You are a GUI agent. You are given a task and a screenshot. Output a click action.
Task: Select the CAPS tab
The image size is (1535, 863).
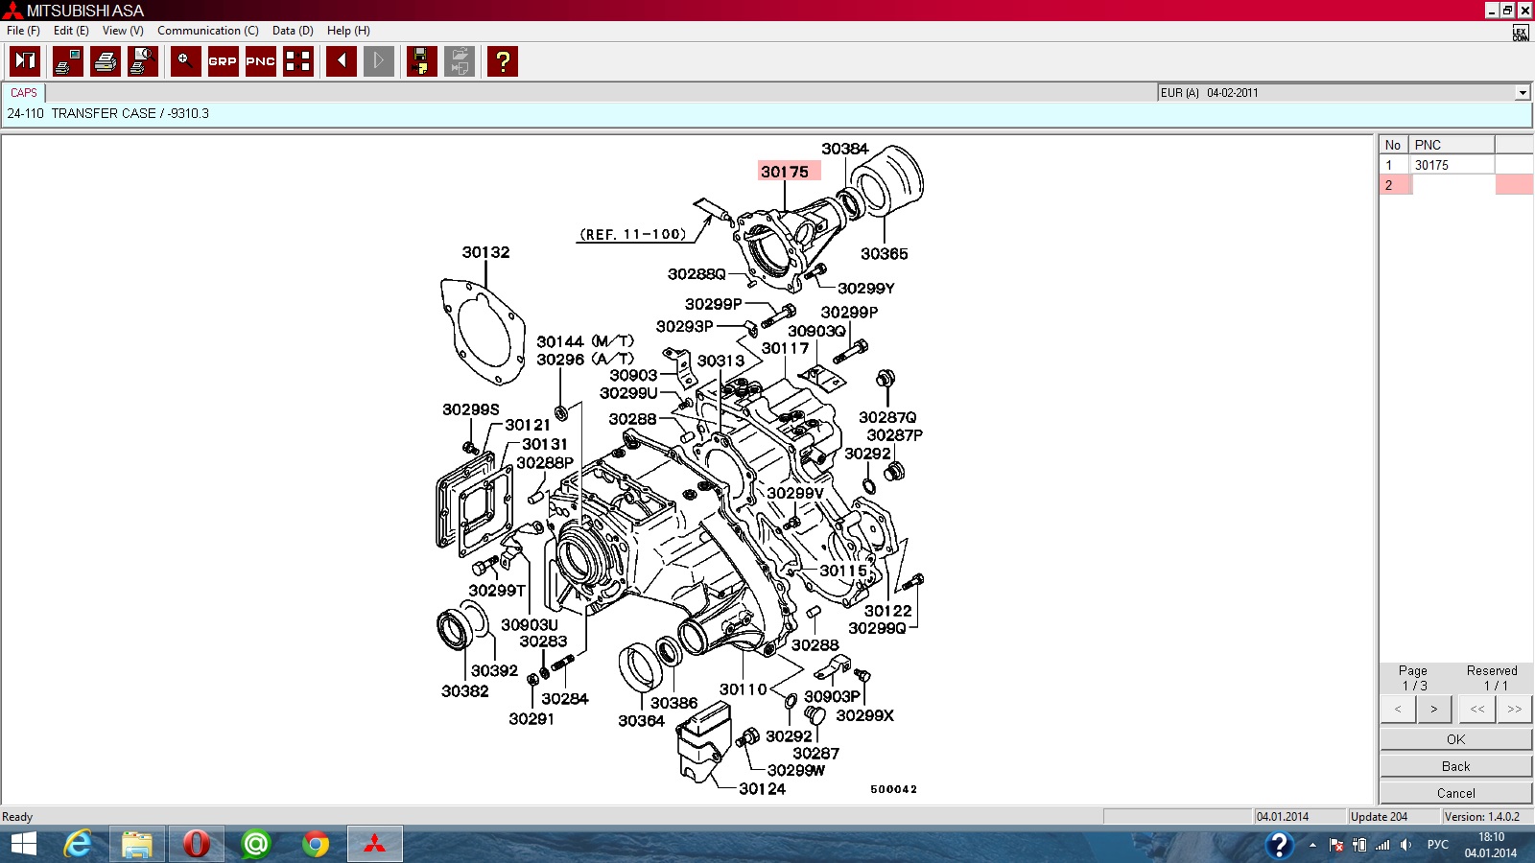(24, 93)
